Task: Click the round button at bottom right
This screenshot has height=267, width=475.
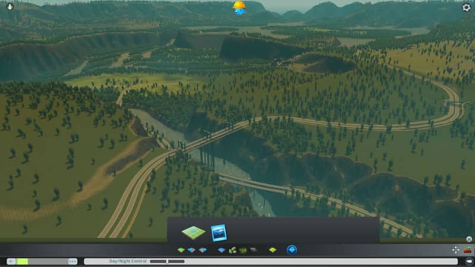Action: pyautogui.click(x=468, y=261)
